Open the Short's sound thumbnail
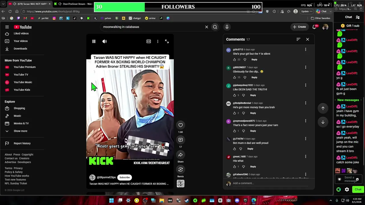Image resolution: width=365 pixels, height=205 pixels. 181,184
